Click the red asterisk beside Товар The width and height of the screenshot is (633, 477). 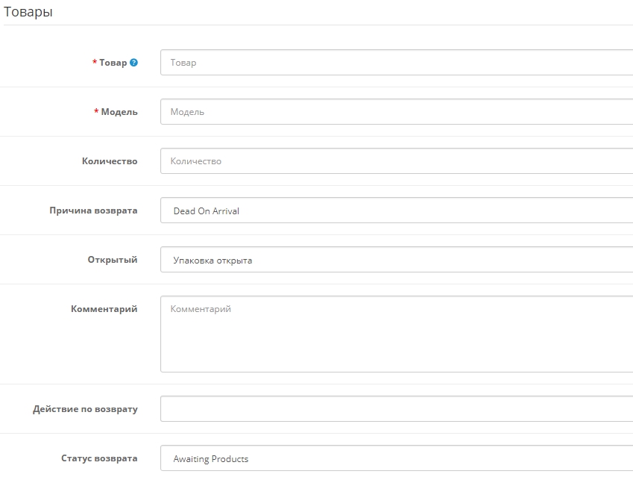pyautogui.click(x=95, y=63)
